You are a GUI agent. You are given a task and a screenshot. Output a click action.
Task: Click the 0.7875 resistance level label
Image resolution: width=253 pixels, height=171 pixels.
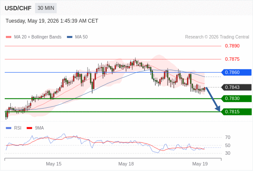click(x=232, y=59)
